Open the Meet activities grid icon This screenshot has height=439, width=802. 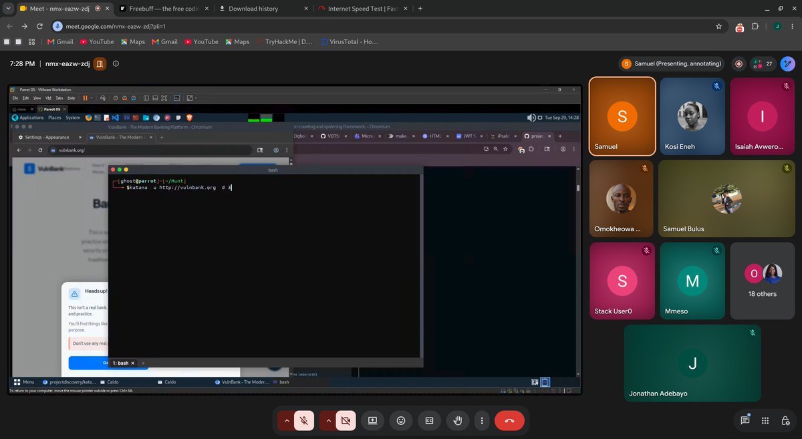pyautogui.click(x=765, y=420)
